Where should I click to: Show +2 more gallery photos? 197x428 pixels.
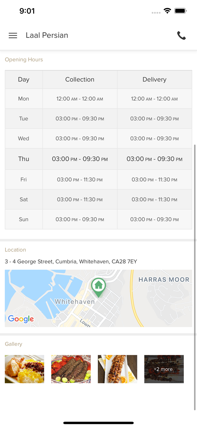[164, 369]
